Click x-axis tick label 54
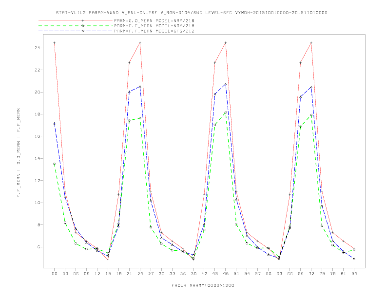The height and width of the screenshot is (298, 386). pos(247,274)
